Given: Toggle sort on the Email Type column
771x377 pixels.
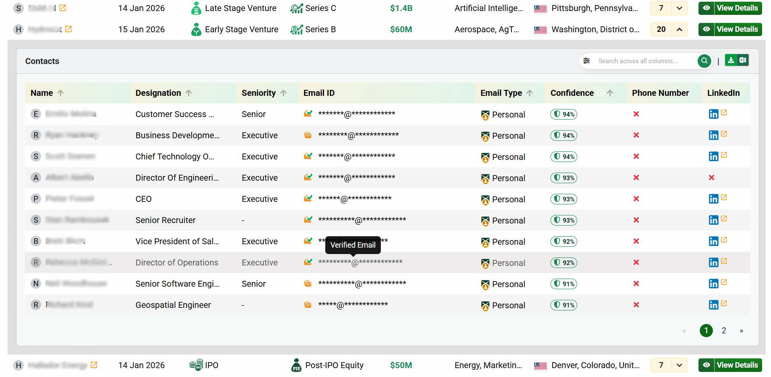Looking at the screenshot, I should click(530, 93).
